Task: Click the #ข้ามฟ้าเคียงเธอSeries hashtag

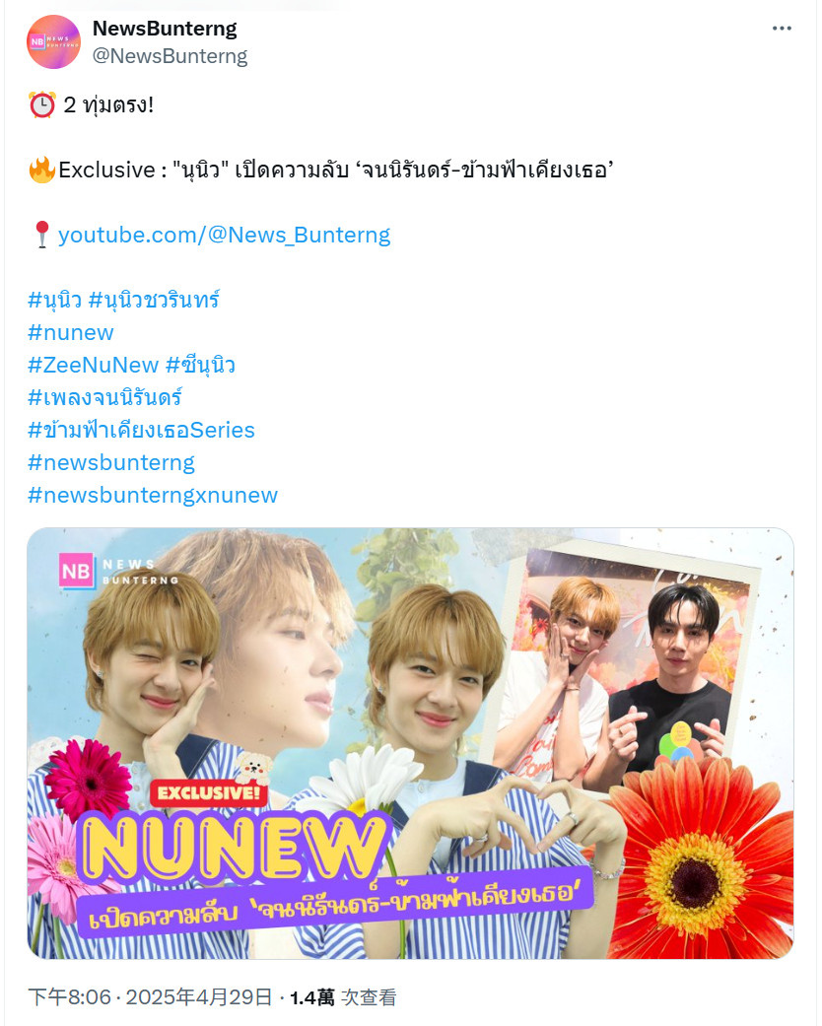Action: pyautogui.click(x=141, y=430)
